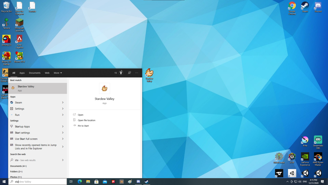Switch to the Documents search tab

pyautogui.click(x=35, y=73)
